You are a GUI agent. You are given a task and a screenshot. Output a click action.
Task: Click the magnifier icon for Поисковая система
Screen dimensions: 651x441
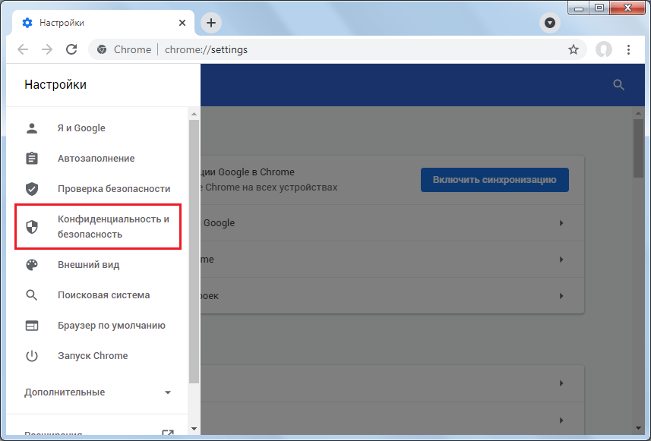point(32,295)
